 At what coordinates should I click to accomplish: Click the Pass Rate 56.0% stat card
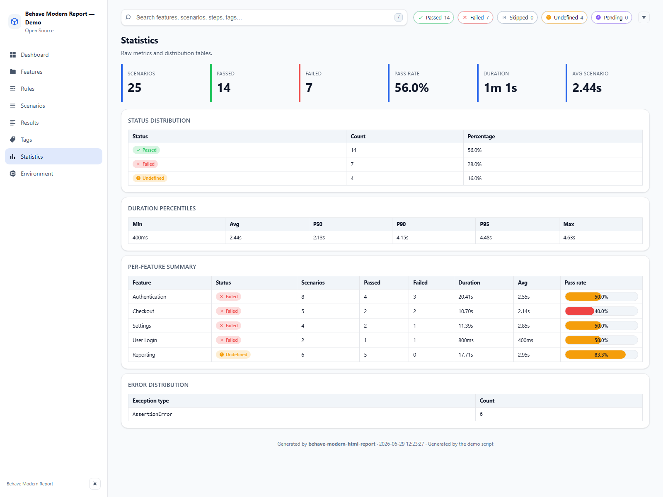click(430, 83)
